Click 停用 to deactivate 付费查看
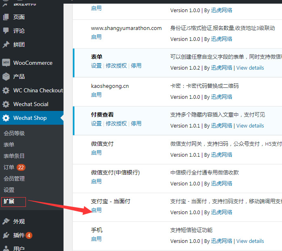The width and height of the screenshot is (282, 251). pyautogui.click(x=136, y=123)
